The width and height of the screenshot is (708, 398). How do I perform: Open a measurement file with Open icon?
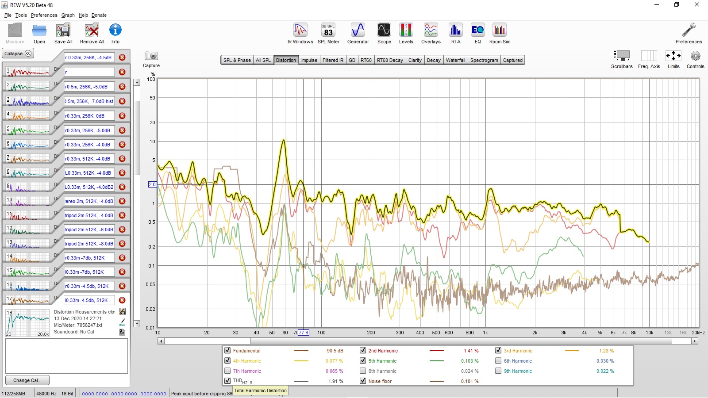[39, 31]
